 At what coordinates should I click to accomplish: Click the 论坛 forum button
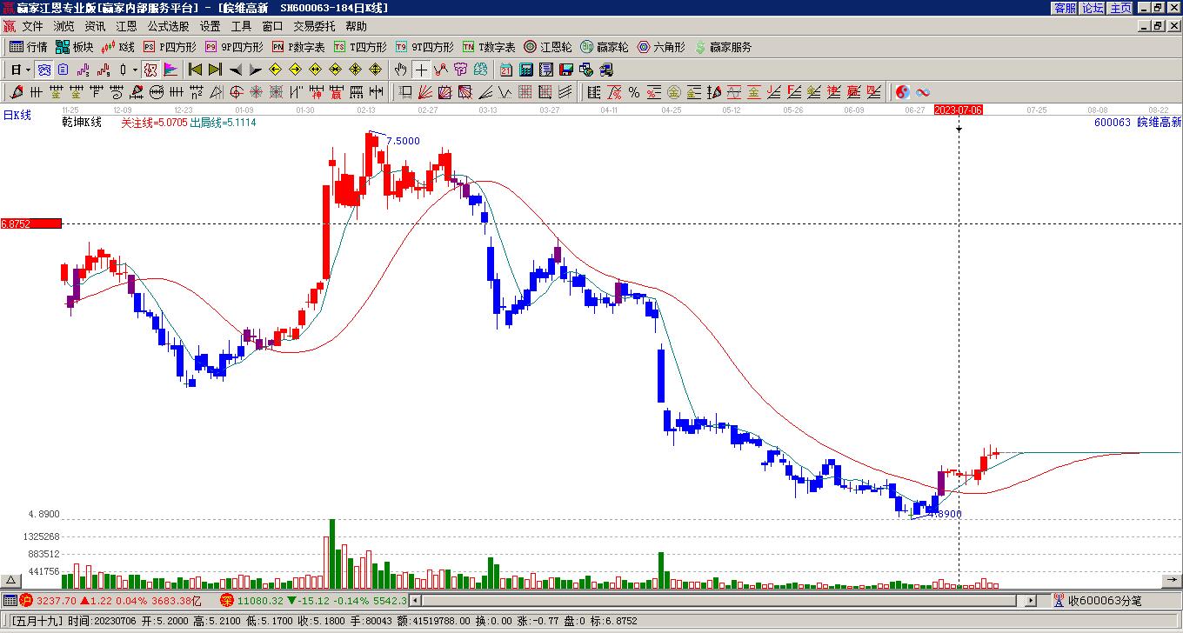pos(1093,8)
